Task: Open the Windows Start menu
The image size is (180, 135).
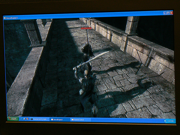Action: 13,119
